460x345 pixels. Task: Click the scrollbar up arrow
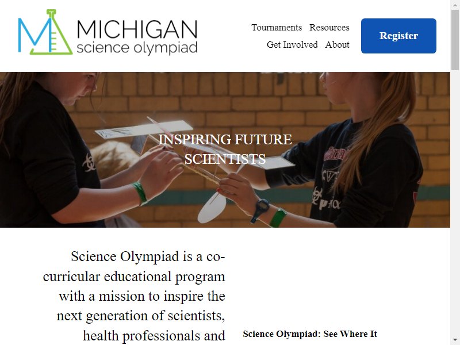coord(455,4)
